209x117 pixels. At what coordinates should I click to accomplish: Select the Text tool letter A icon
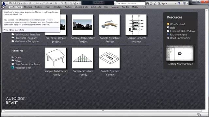(x=51, y=3)
